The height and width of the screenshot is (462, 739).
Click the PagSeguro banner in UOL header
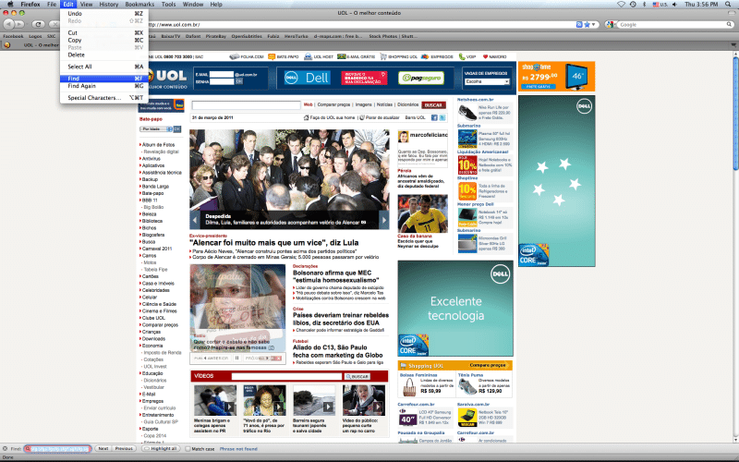421,78
